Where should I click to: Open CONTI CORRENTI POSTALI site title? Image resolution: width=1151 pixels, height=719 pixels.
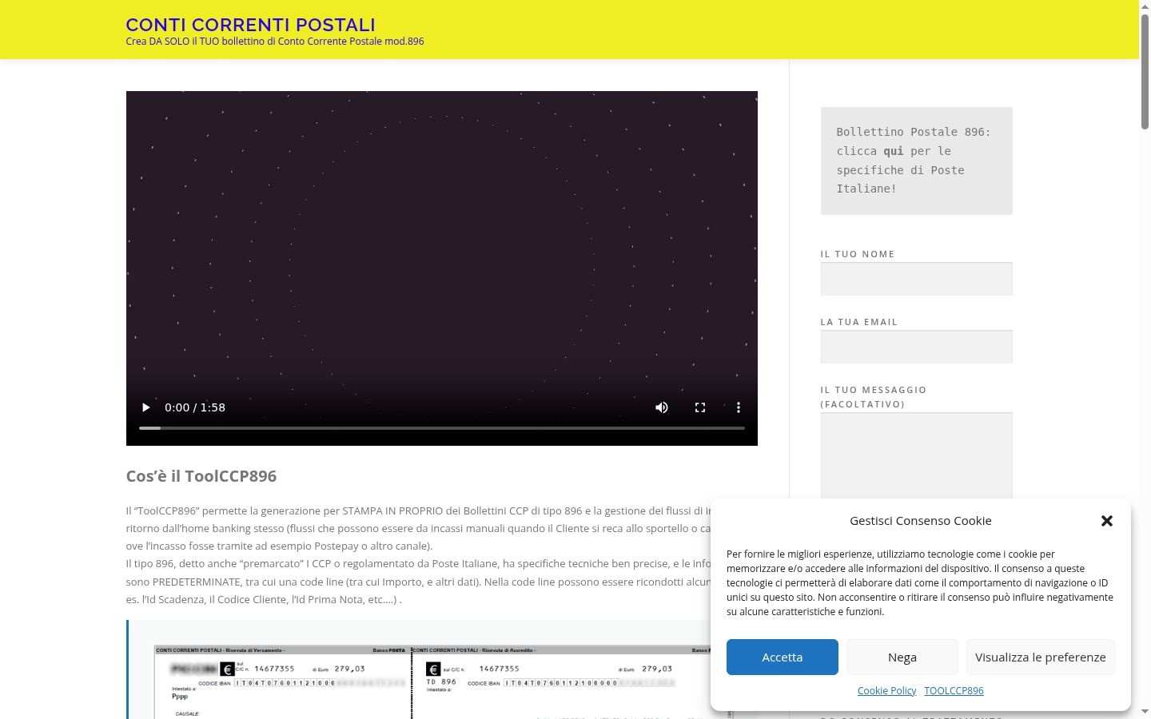click(x=251, y=25)
